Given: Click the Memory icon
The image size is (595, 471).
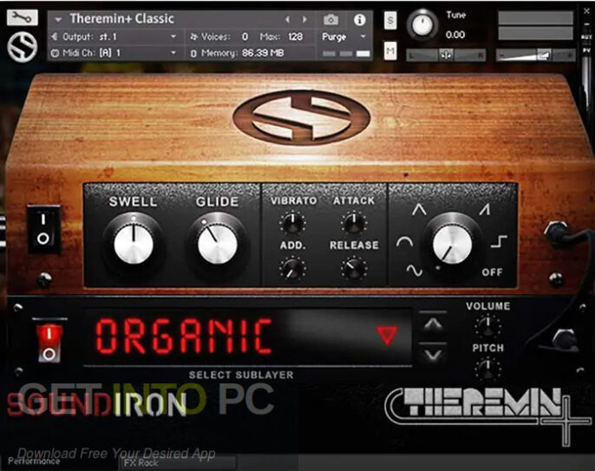Looking at the screenshot, I should (x=193, y=54).
